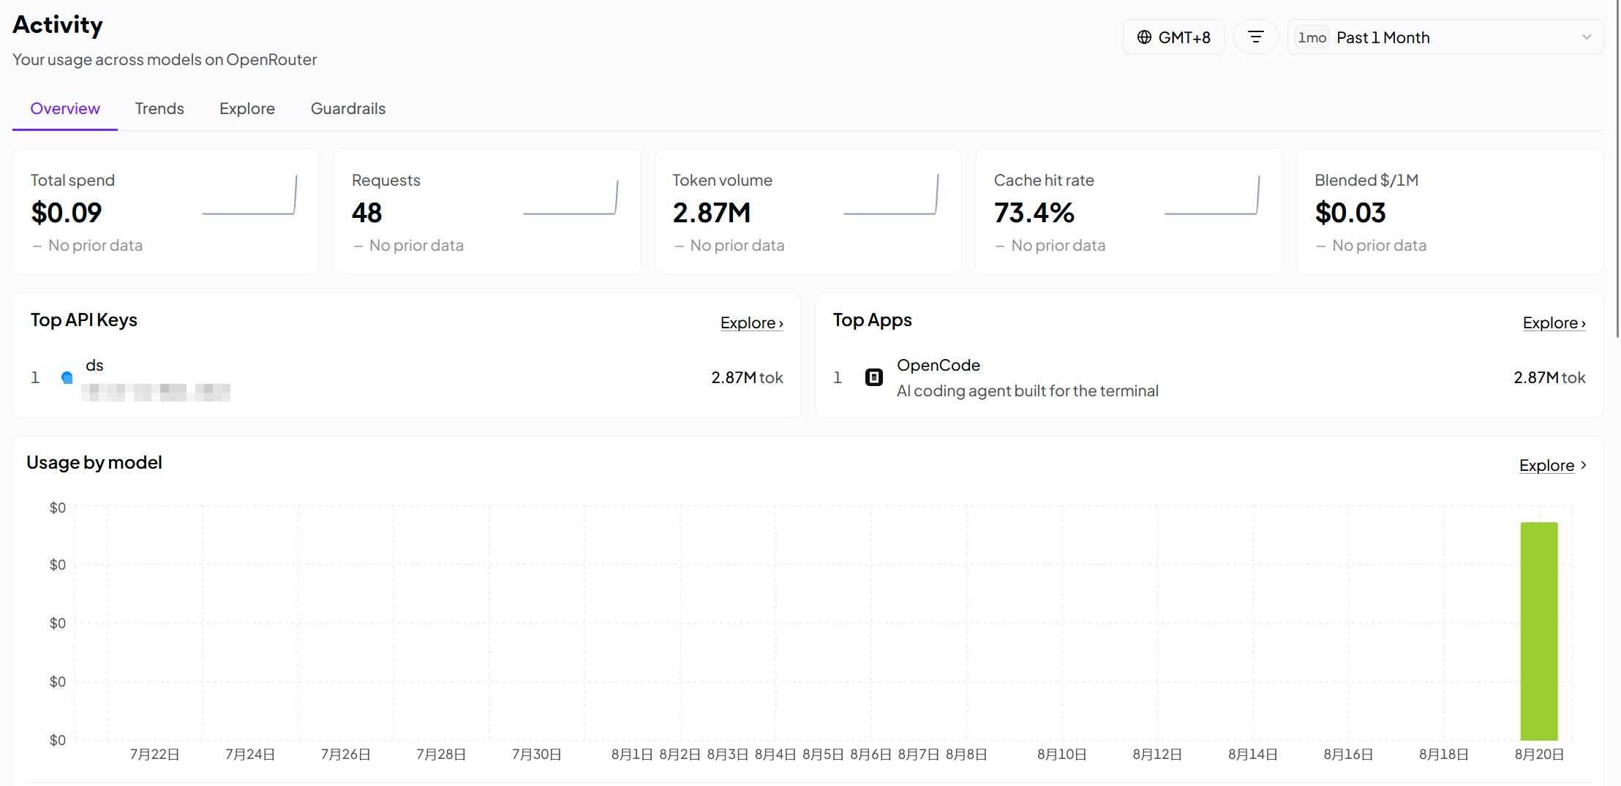
Task: Click the globe icon beside GMT+8
Action: pyautogui.click(x=1144, y=37)
